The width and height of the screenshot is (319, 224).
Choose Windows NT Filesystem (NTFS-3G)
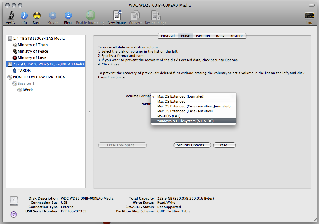point(193,121)
